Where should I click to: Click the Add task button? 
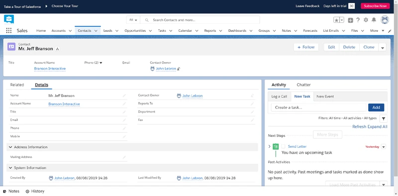tap(376, 107)
